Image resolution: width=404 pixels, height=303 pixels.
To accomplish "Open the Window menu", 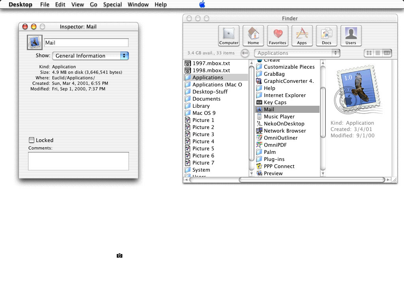I will point(138,4).
